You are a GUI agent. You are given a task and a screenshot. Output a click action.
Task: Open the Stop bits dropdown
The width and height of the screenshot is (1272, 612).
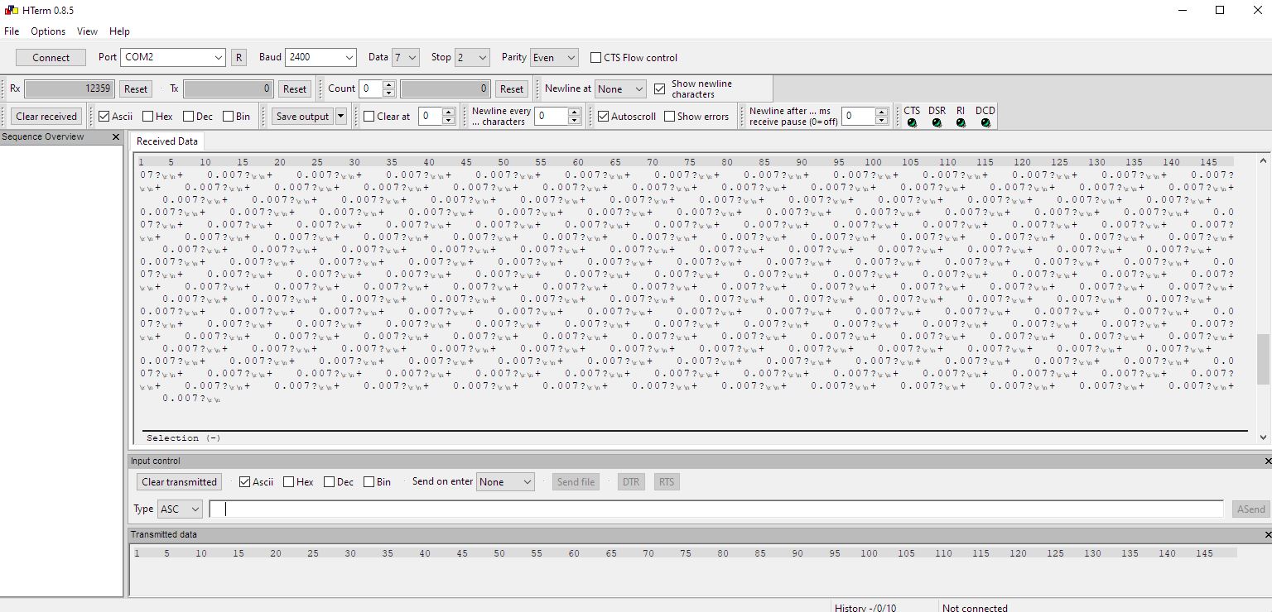coord(472,57)
